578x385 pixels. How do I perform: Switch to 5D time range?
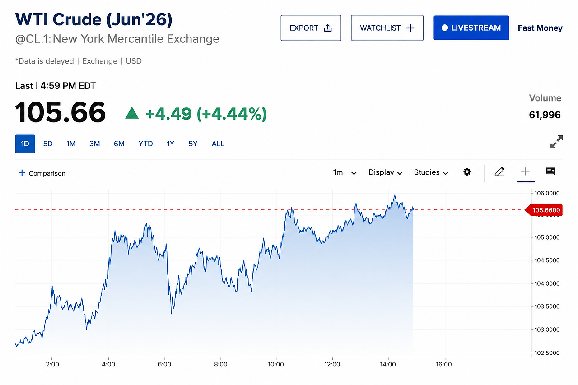tap(48, 144)
